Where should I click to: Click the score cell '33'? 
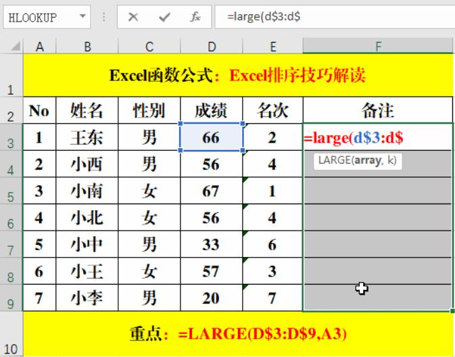(211, 244)
